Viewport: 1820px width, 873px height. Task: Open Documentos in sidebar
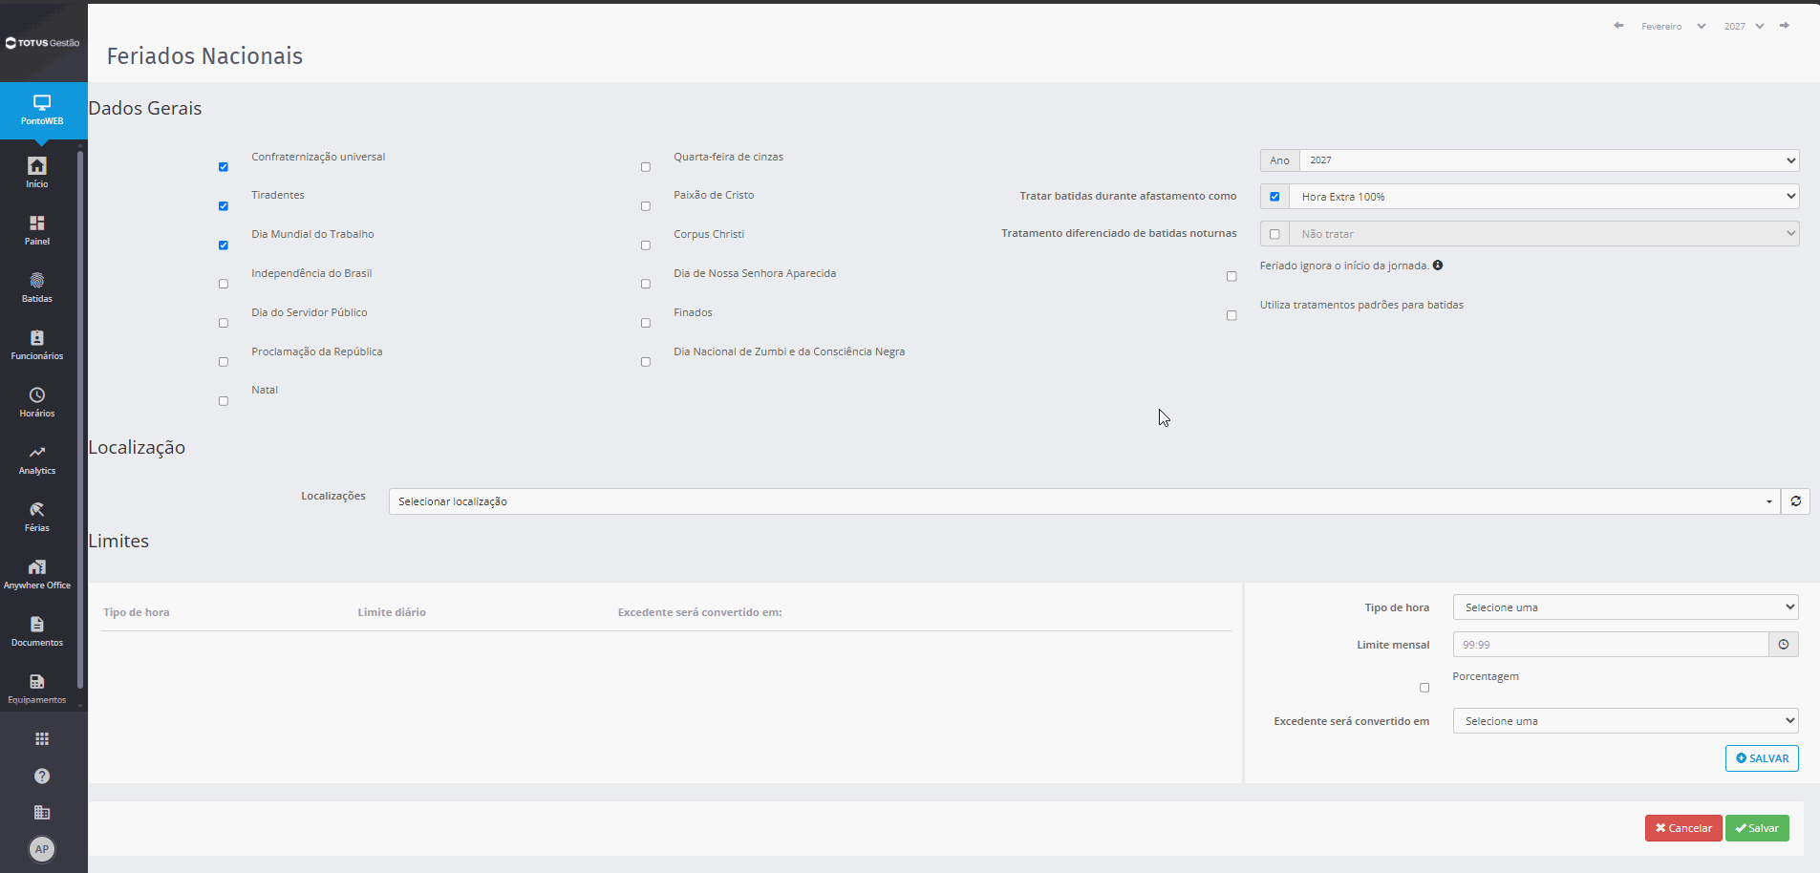[37, 630]
